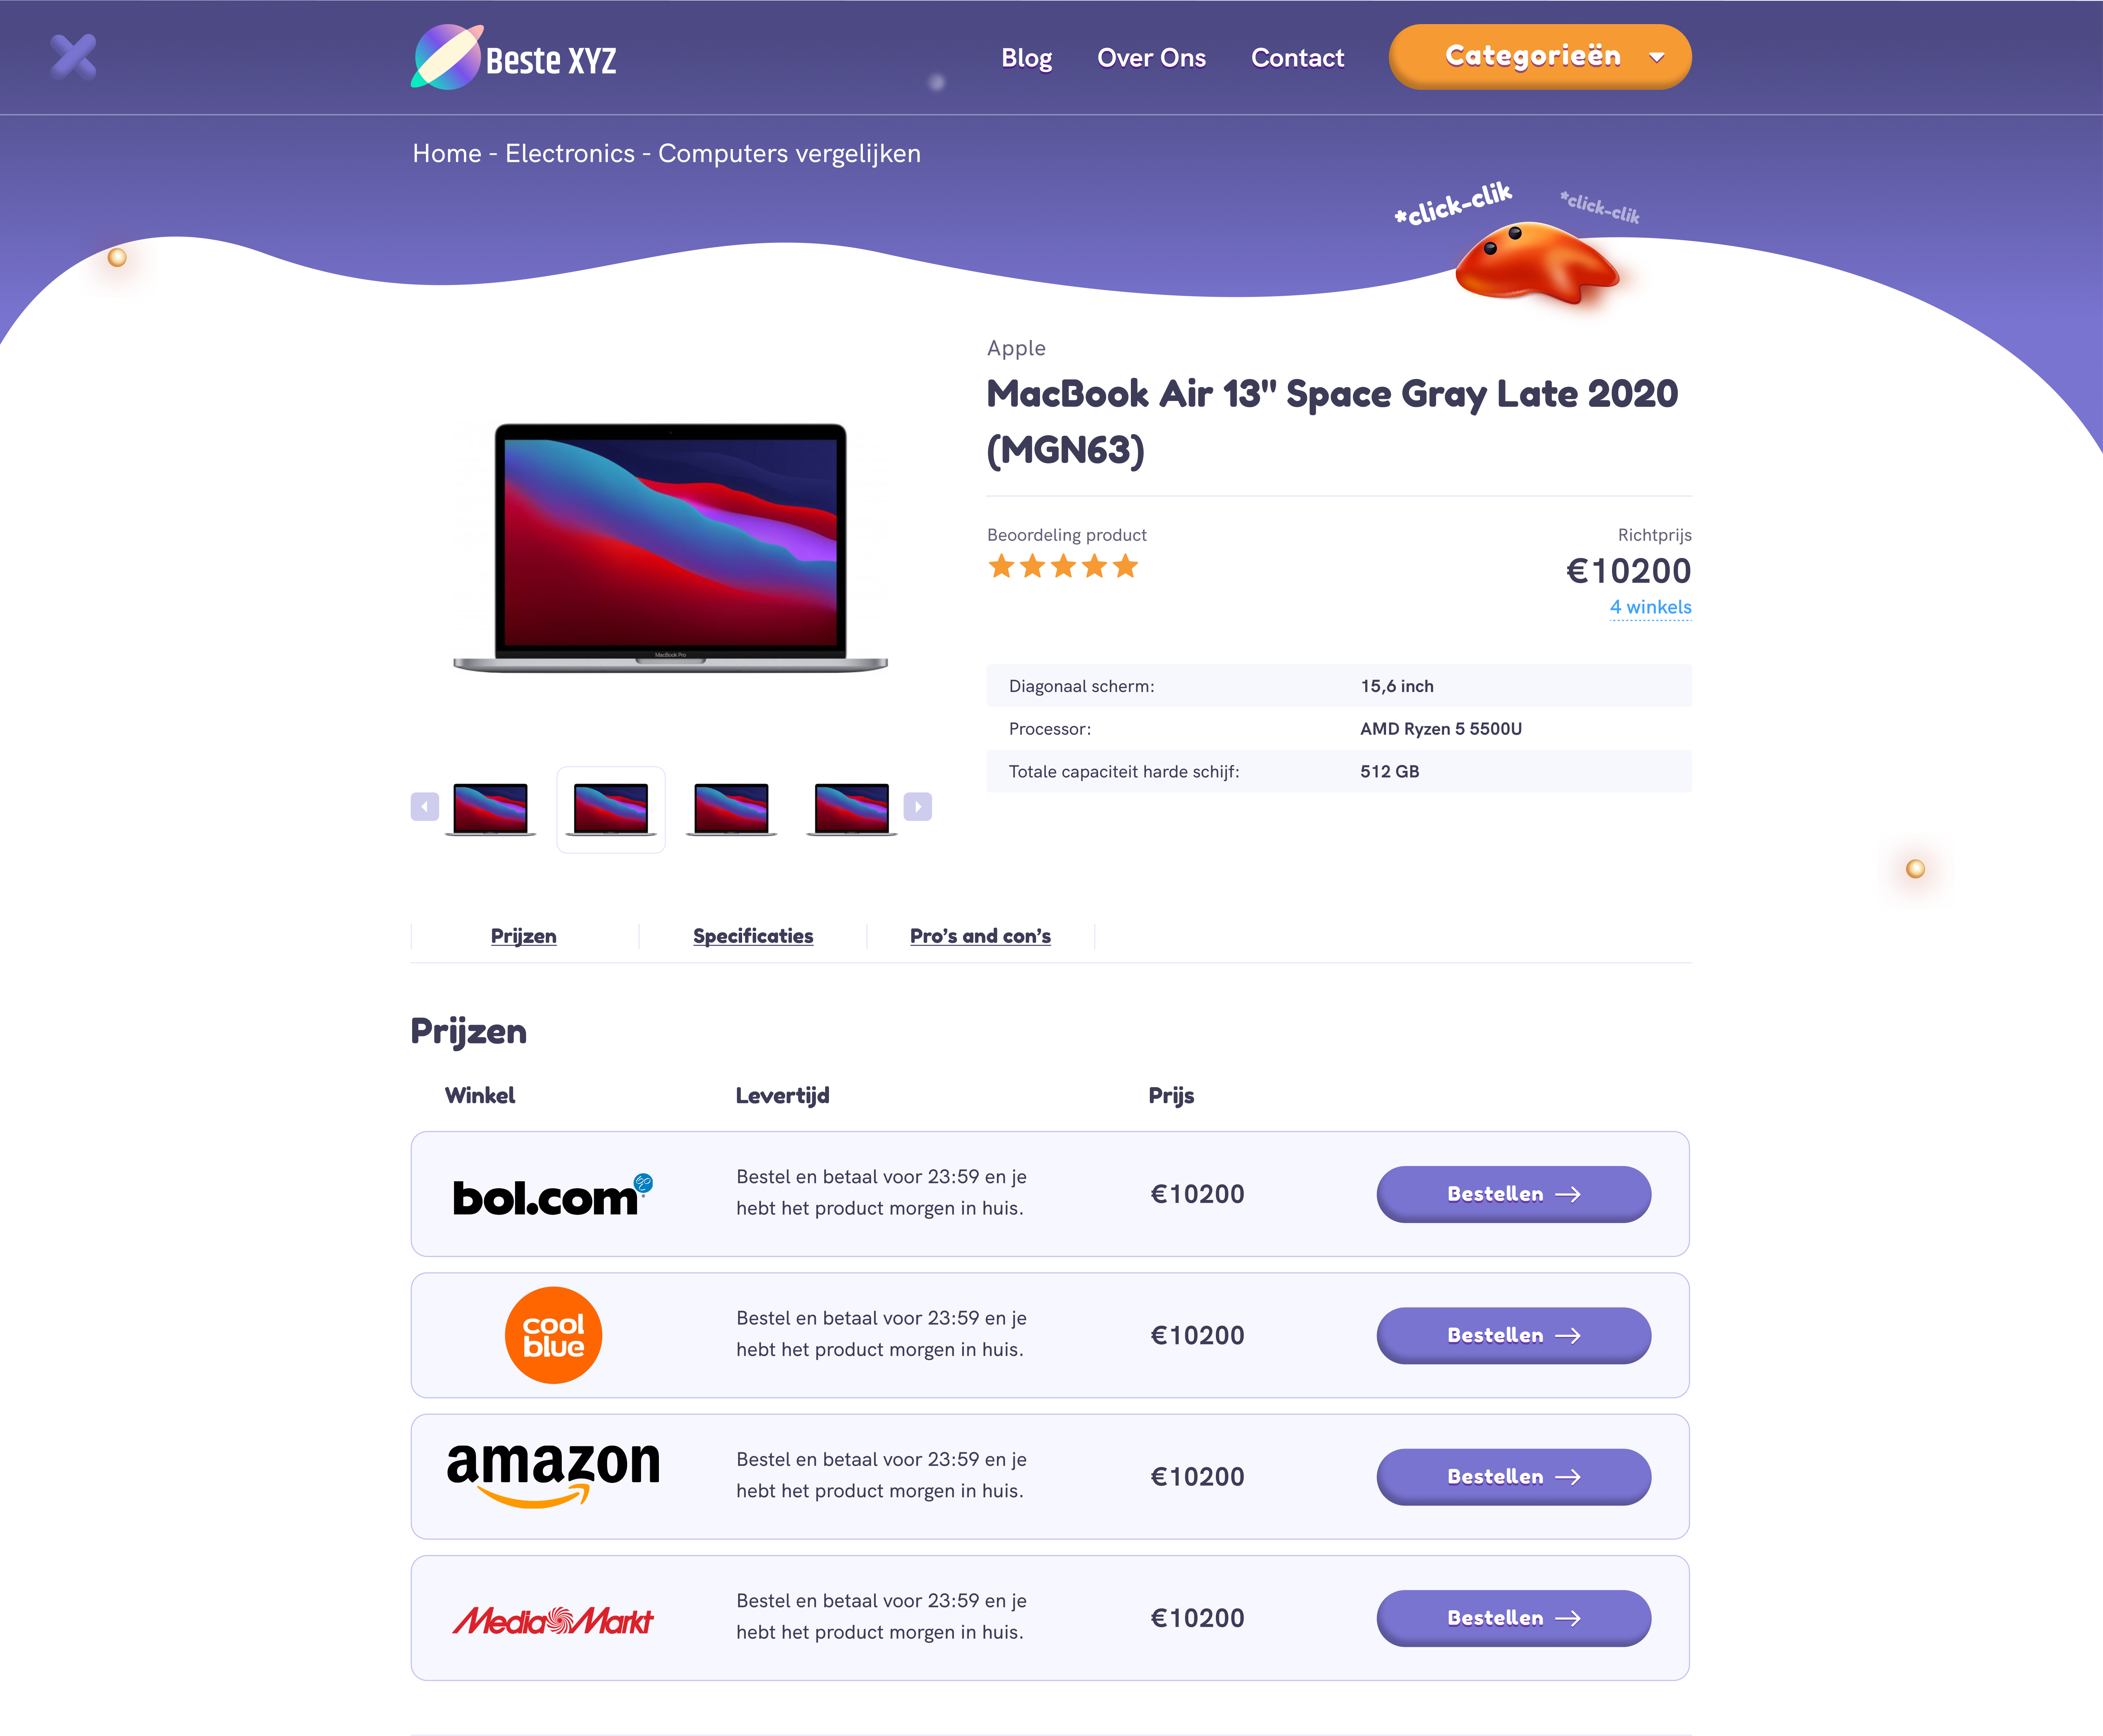Select the Prijzen tab
Image resolution: width=2103 pixels, height=1736 pixels.
click(524, 936)
